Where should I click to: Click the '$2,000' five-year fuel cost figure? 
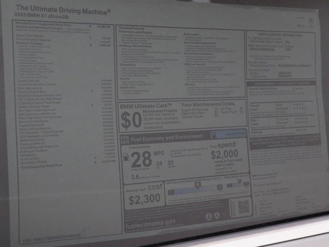pos(224,154)
